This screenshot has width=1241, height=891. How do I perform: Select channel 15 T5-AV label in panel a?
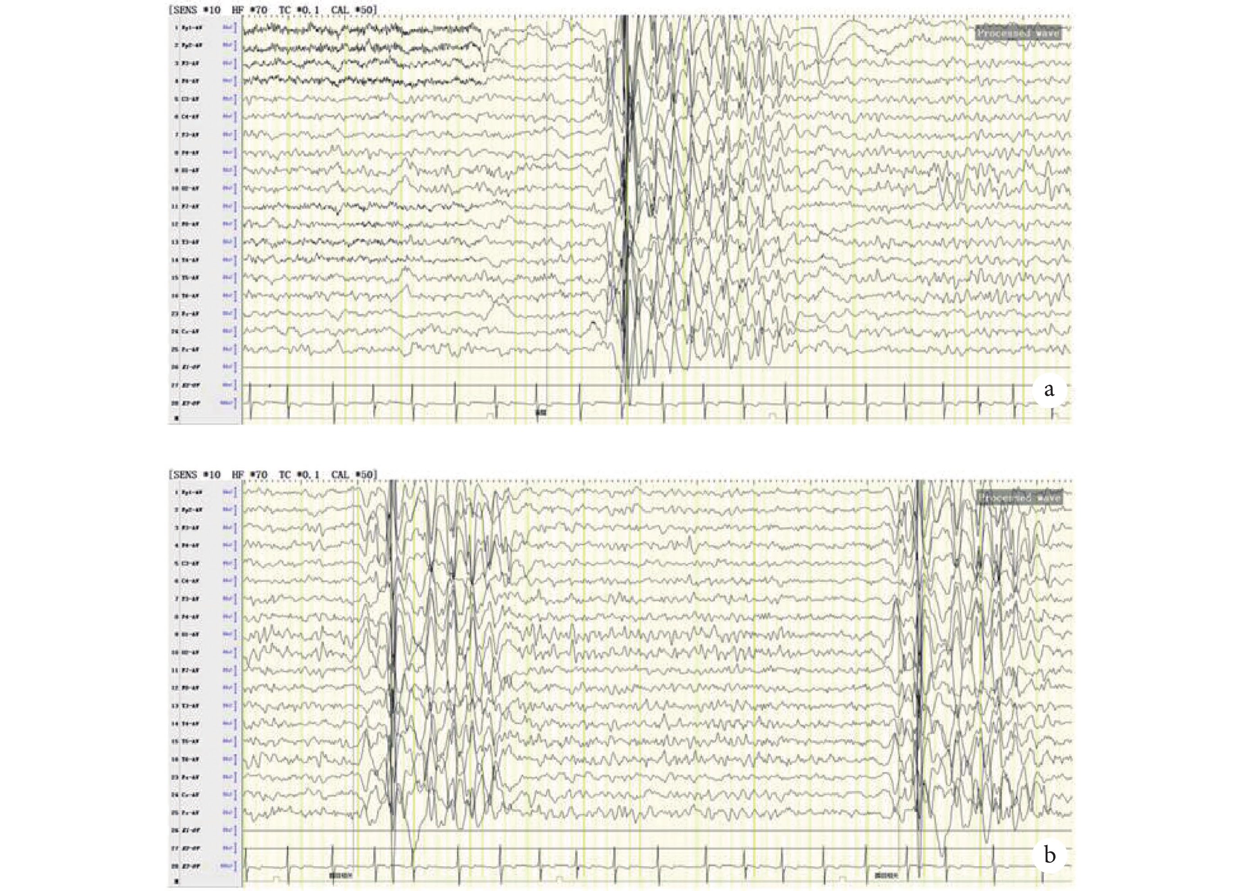186,278
